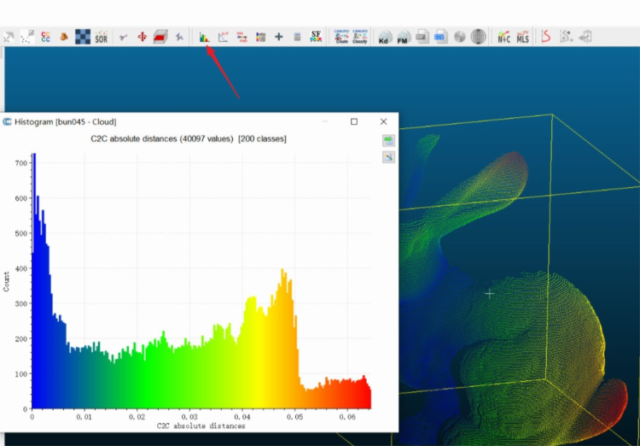This screenshot has height=446, width=640.
Task: Click the FM fast marching icon
Action: click(x=404, y=38)
